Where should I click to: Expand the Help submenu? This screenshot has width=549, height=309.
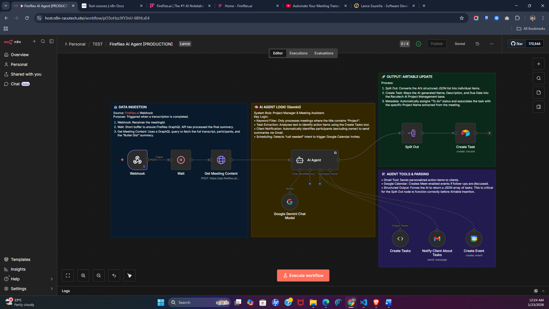[51, 279]
